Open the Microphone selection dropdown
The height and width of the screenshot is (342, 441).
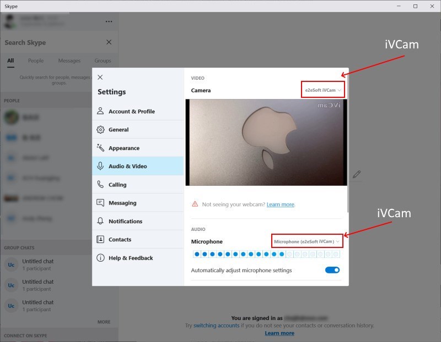(308, 240)
